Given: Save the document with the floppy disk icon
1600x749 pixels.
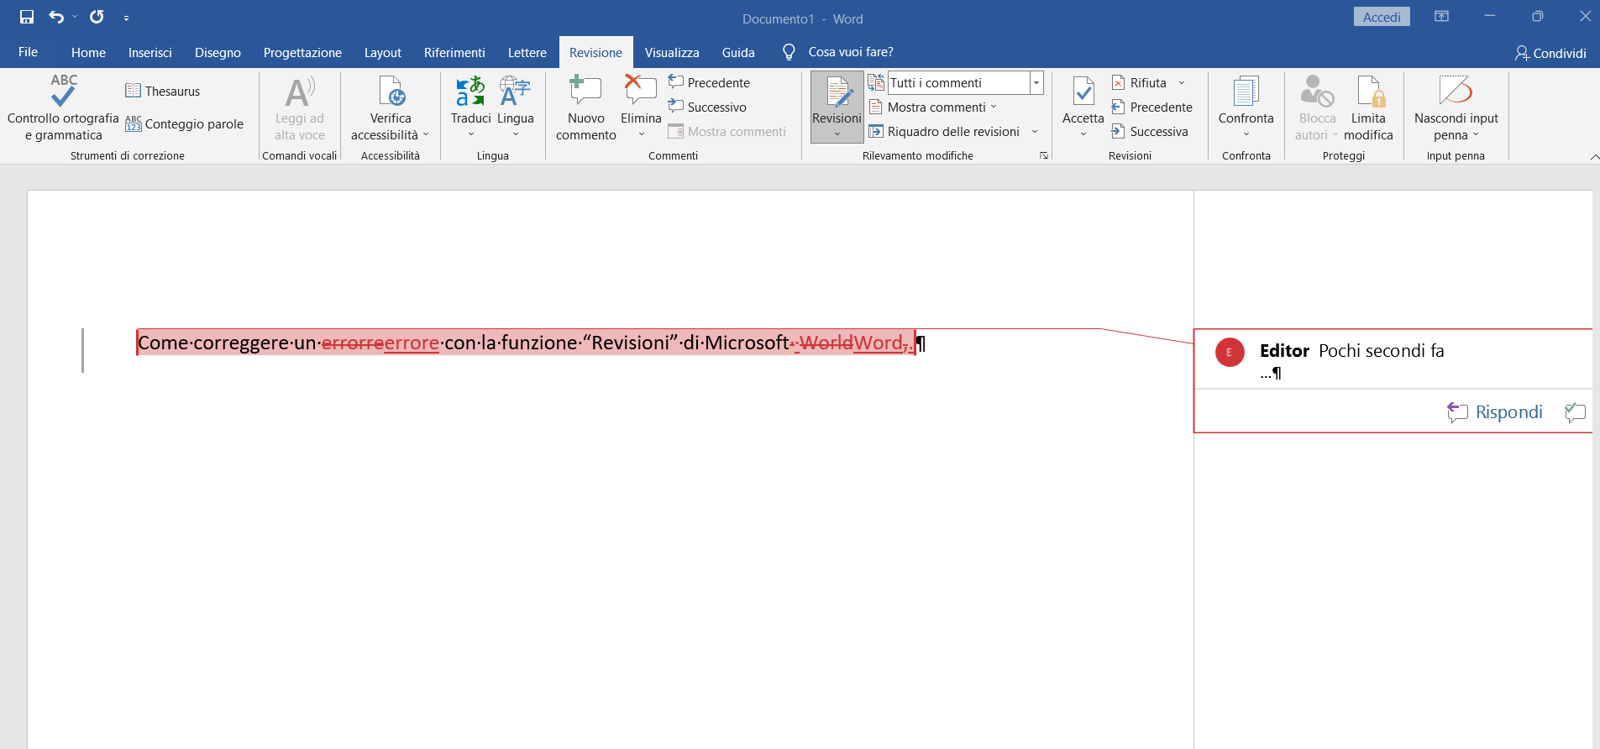Looking at the screenshot, I should (x=27, y=17).
